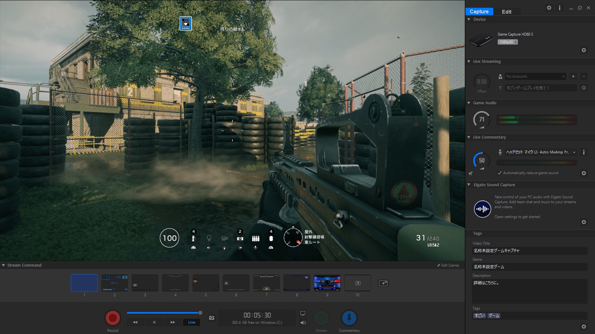Click the Edit Scenes link
Viewport: 595px width, 334px height.
click(448, 265)
